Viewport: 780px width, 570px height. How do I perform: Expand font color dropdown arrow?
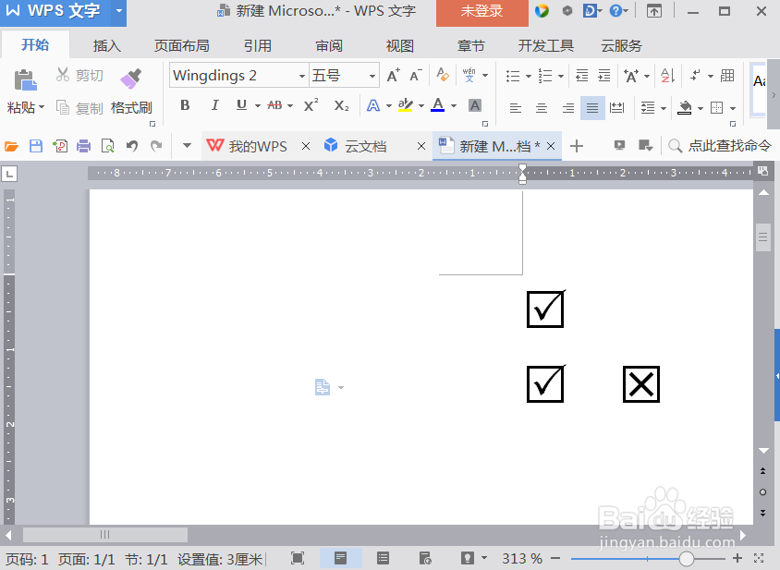(x=454, y=105)
